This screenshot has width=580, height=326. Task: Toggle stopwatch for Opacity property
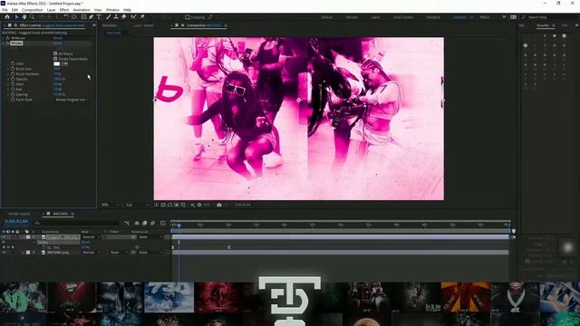click(13, 79)
